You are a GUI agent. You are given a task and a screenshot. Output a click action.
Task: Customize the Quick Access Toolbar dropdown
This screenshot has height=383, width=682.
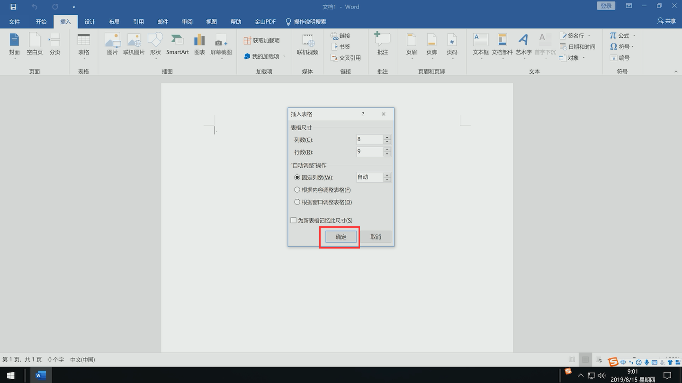[x=74, y=7]
